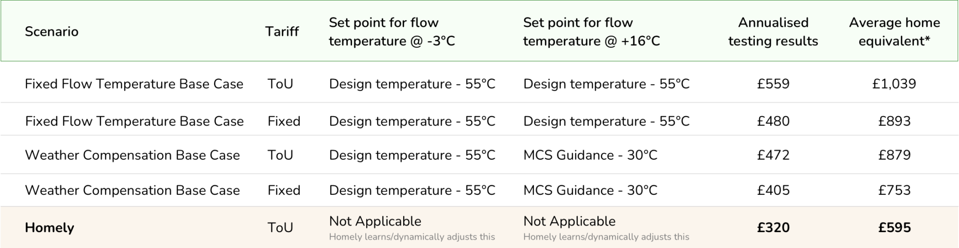Select the flow temperature @ +16°C header
This screenshot has width=959, height=248.
point(591,32)
